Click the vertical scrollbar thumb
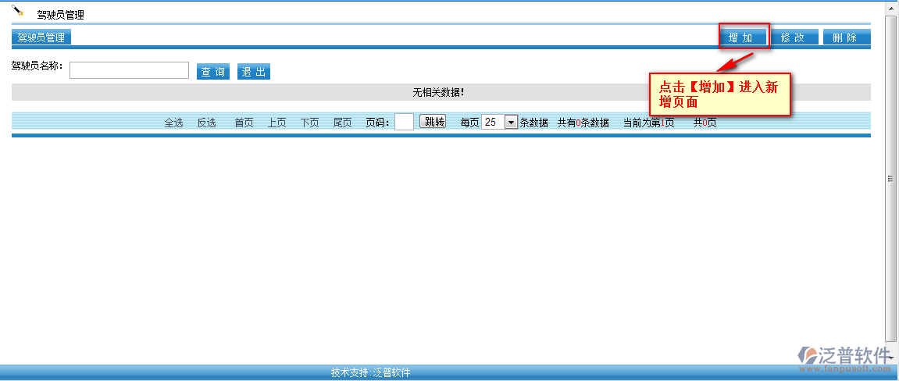 [890, 180]
